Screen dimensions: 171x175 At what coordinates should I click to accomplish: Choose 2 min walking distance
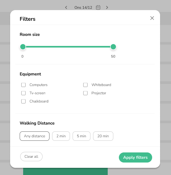61,136
